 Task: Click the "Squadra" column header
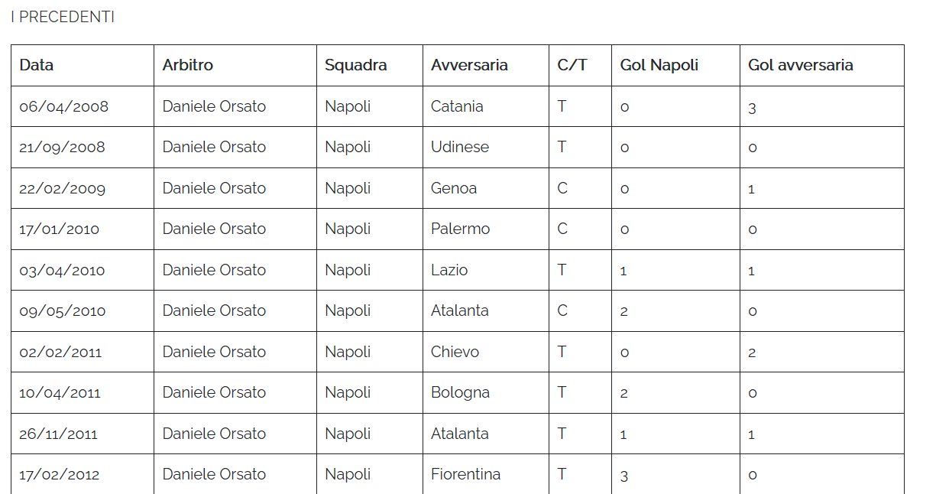(356, 65)
